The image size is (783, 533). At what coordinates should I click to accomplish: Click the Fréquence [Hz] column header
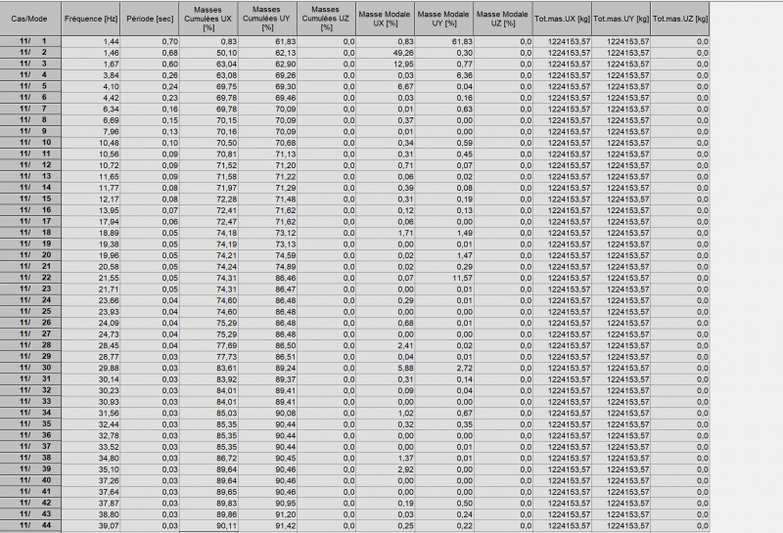91,19
